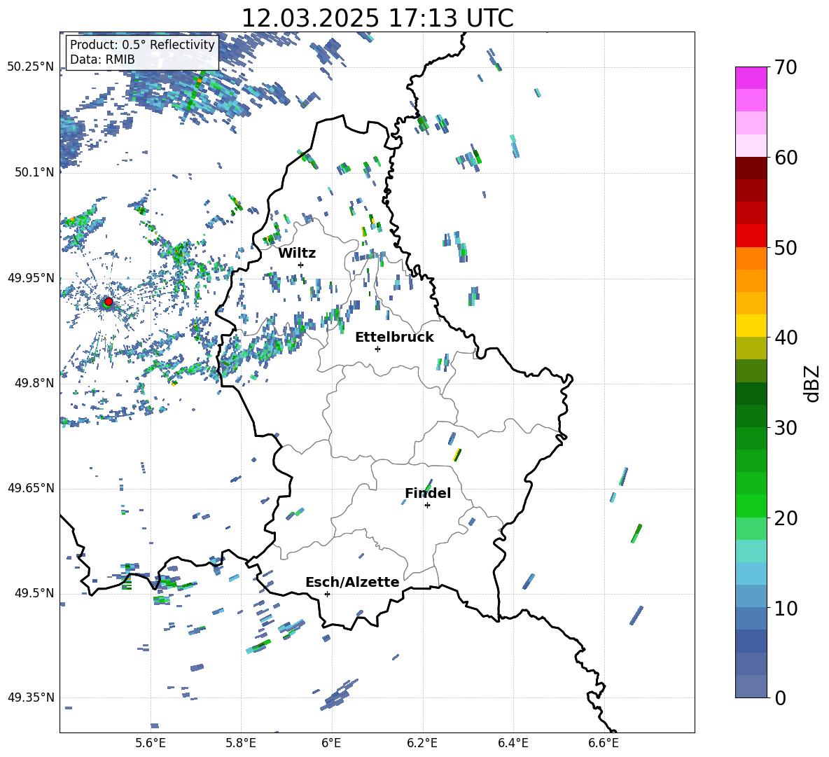Click the Wiltz station cross marker
The image size is (829, 757).
301,265
